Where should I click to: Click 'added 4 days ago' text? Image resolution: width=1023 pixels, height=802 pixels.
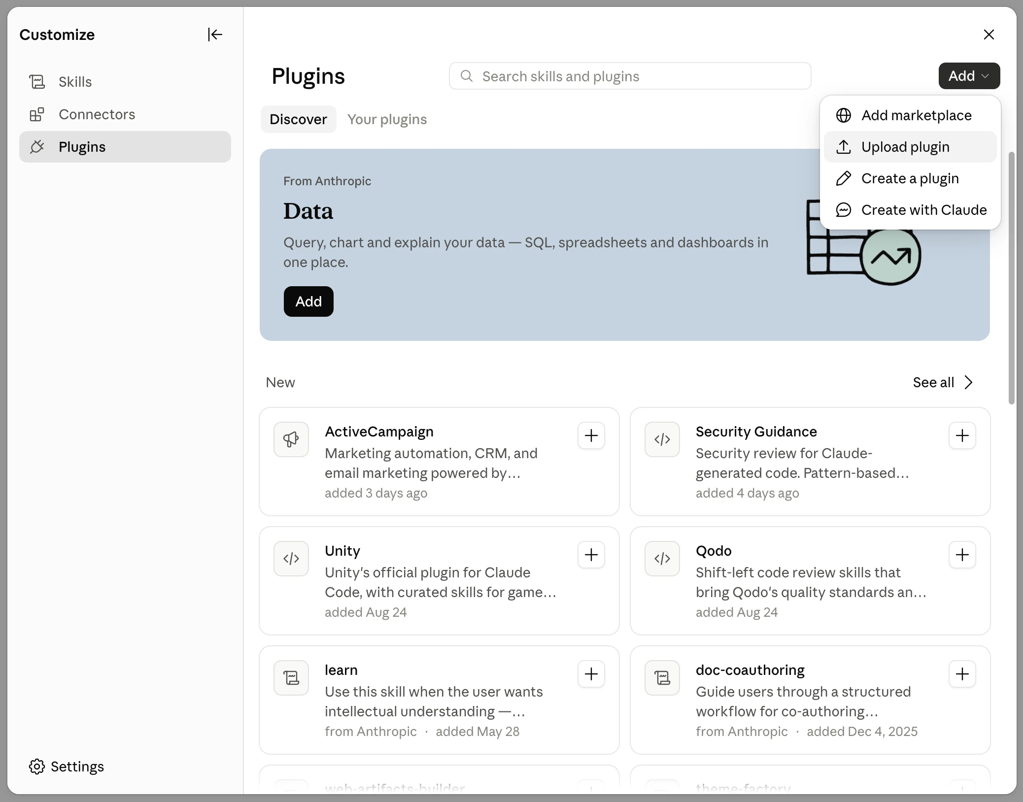pos(748,493)
